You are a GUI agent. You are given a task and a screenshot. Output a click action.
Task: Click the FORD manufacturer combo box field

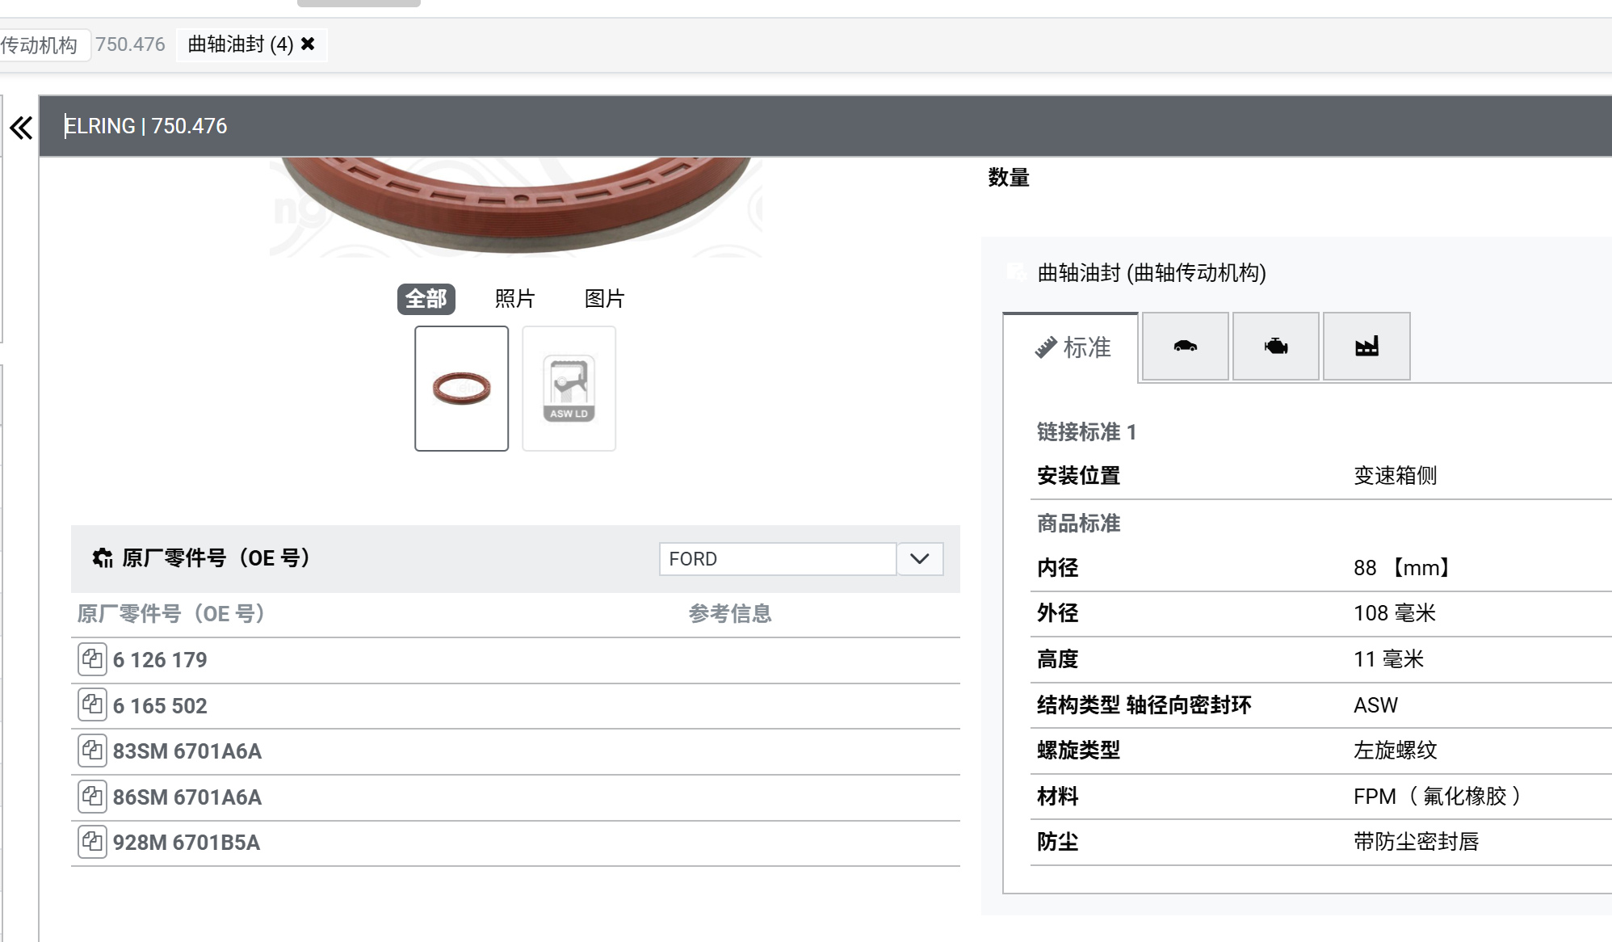tap(777, 559)
